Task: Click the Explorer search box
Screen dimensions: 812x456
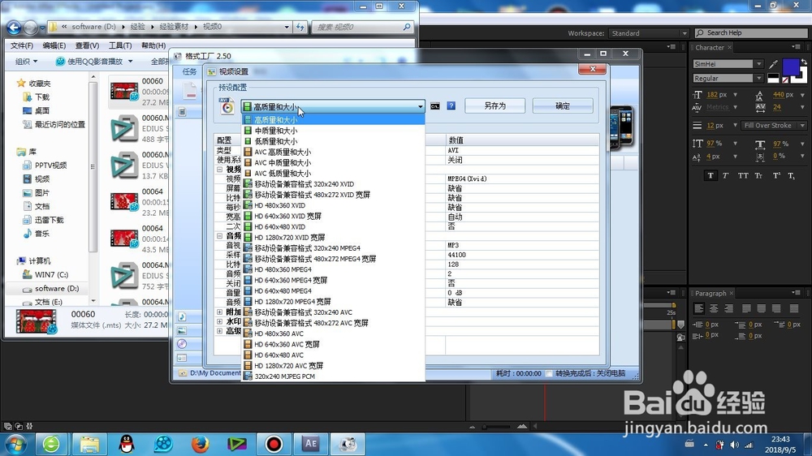Action: point(362,27)
